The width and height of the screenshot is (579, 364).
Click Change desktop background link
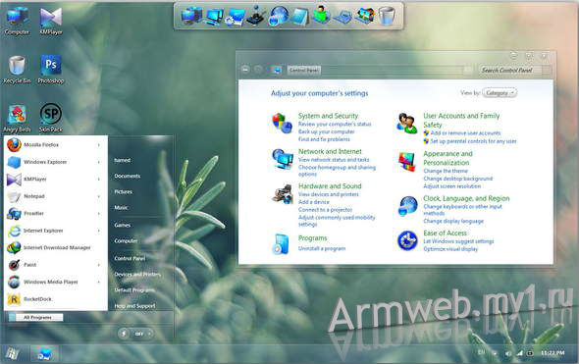[458, 179]
